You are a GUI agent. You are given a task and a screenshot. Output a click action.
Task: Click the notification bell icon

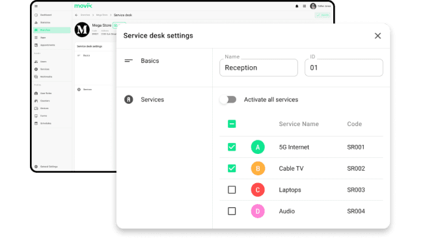click(x=297, y=6)
